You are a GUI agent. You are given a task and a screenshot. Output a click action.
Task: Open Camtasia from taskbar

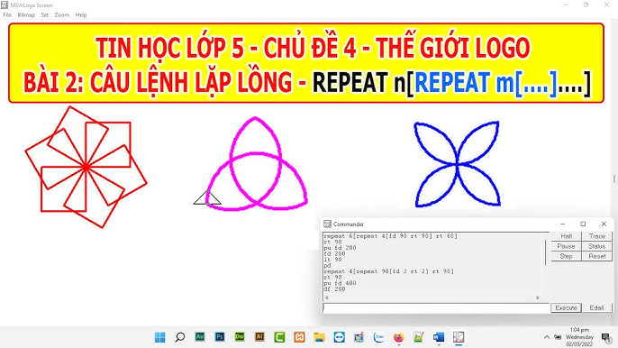coord(279,337)
